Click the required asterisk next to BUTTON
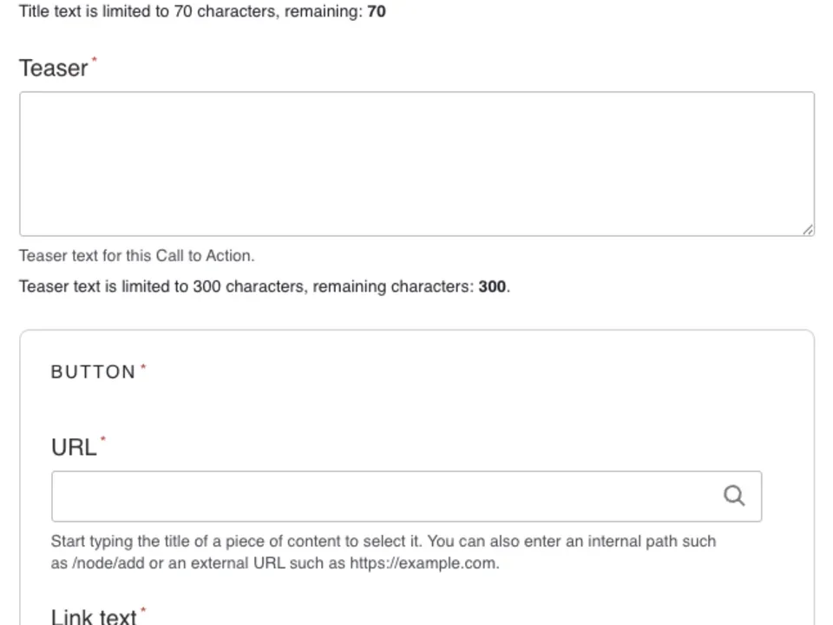This screenshot has width=833, height=625. [x=142, y=365]
